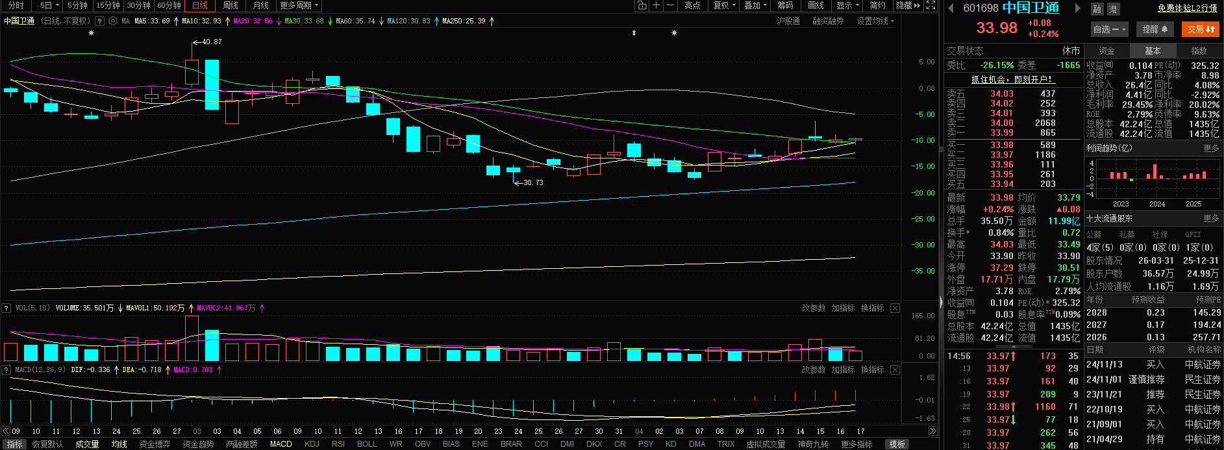Select the KDJ indicator
This screenshot has height=450, width=1224.
[312, 444]
